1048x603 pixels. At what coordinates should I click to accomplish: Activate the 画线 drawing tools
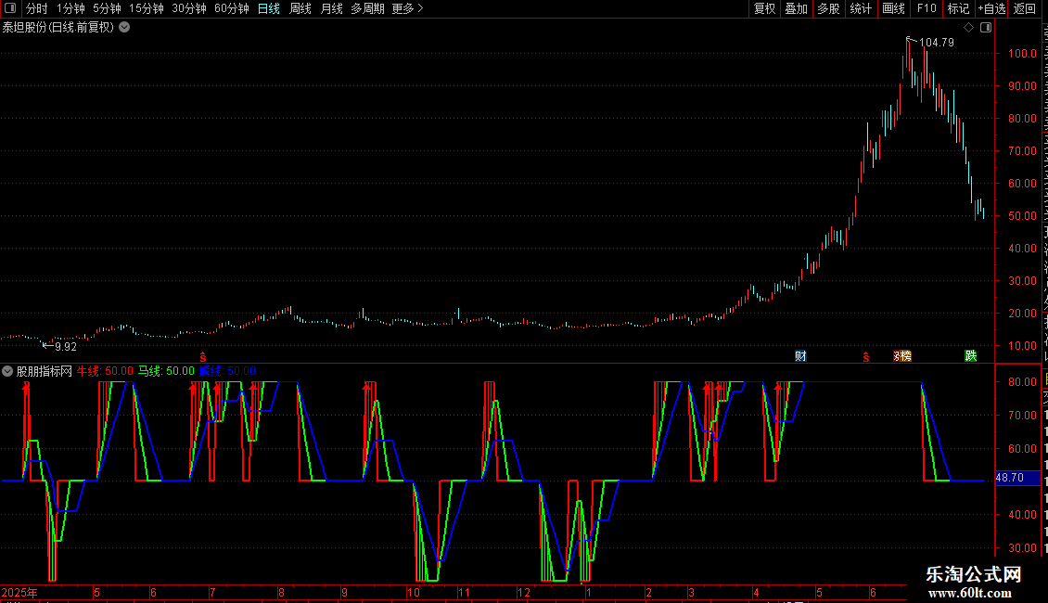tap(894, 8)
